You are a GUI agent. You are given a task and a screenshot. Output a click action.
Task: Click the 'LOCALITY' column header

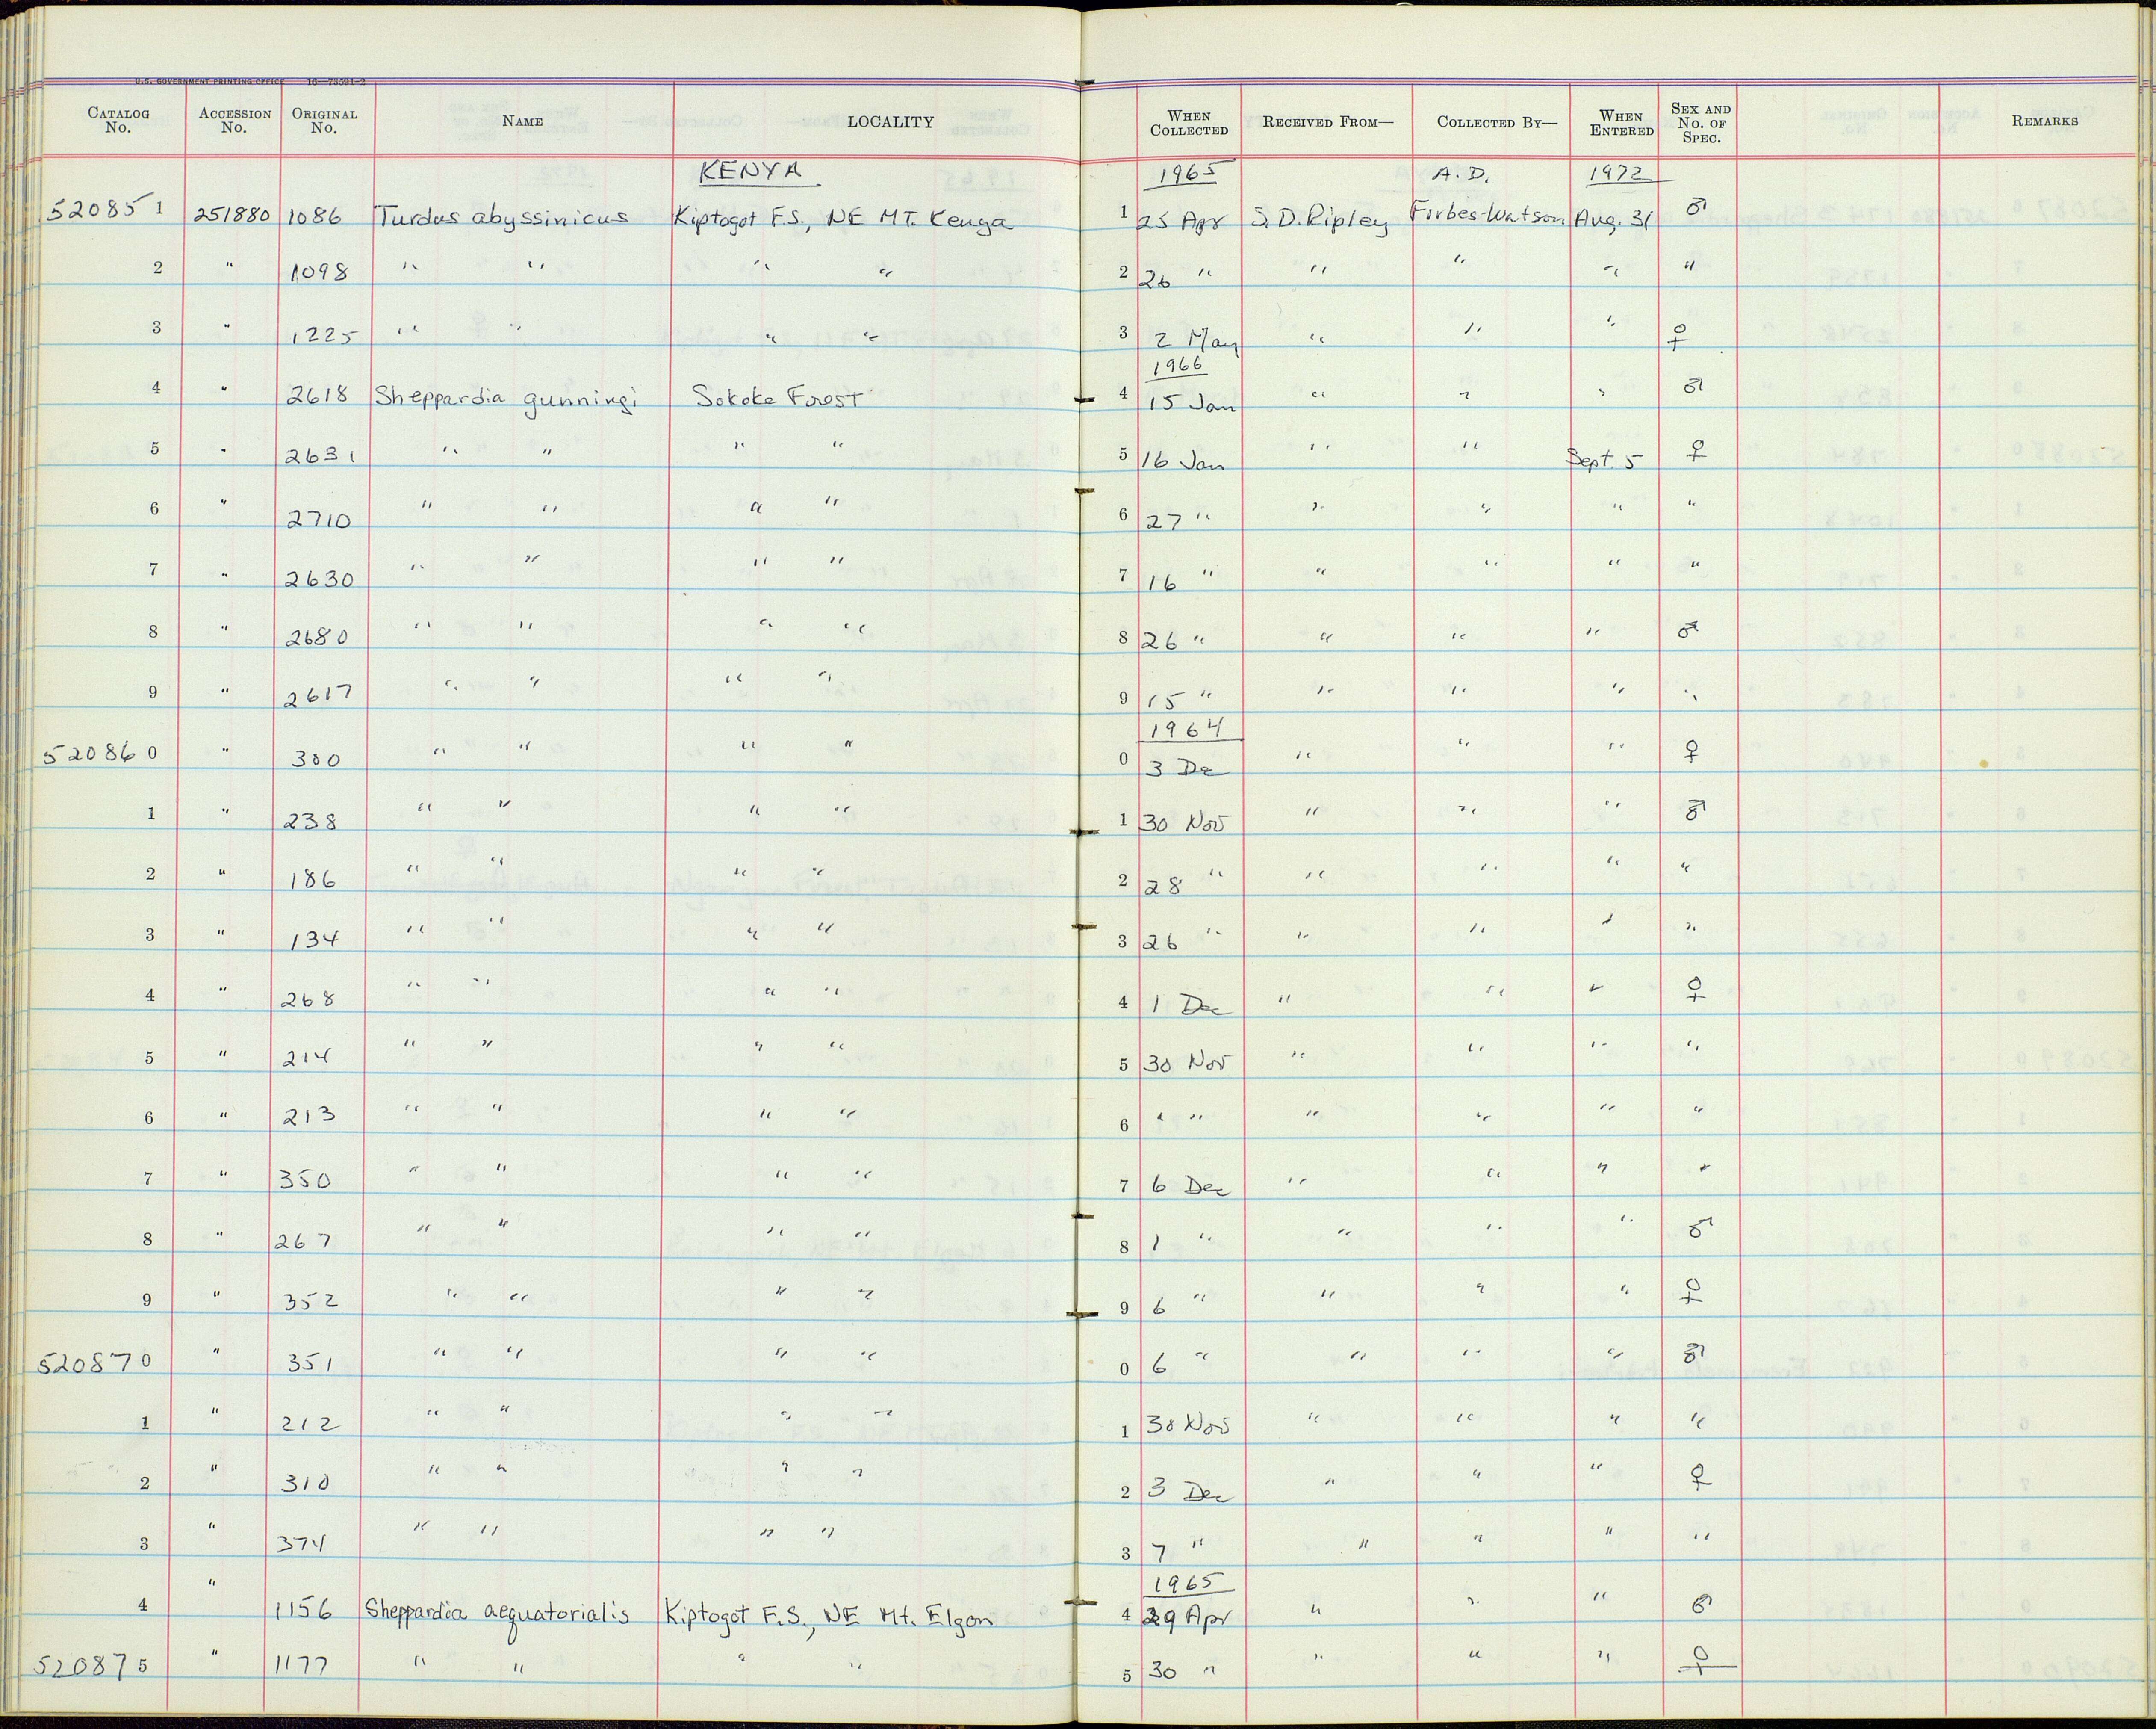click(x=890, y=122)
